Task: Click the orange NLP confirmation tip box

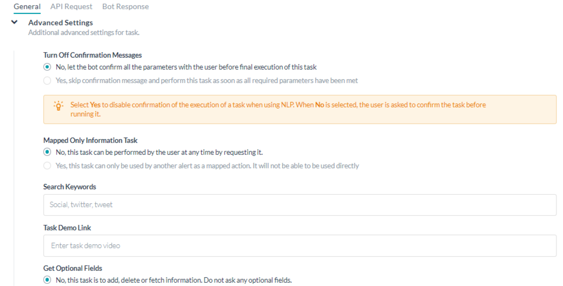Action: [x=300, y=110]
